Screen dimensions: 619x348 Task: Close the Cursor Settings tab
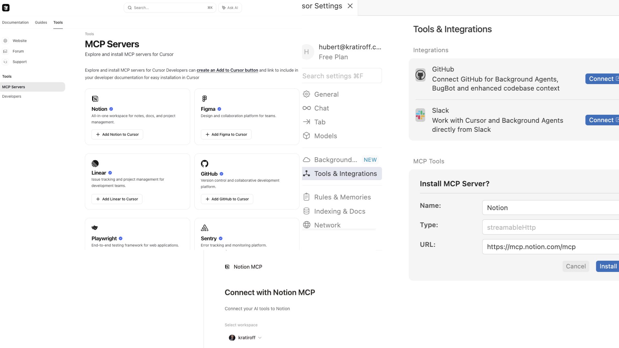pyautogui.click(x=350, y=6)
